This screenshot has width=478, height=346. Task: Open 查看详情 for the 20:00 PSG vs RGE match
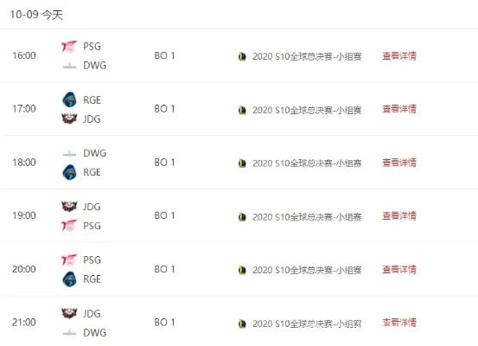point(399,269)
